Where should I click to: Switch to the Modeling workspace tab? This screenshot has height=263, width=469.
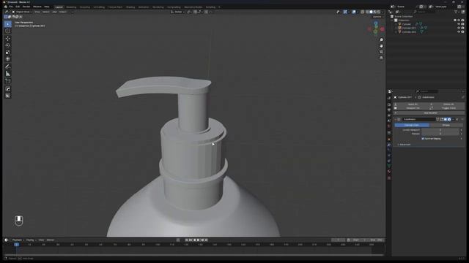point(71,7)
